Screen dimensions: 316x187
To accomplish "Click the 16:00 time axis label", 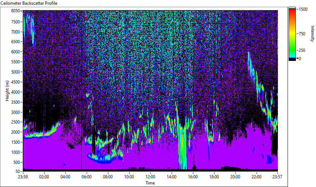I will click(193, 177).
